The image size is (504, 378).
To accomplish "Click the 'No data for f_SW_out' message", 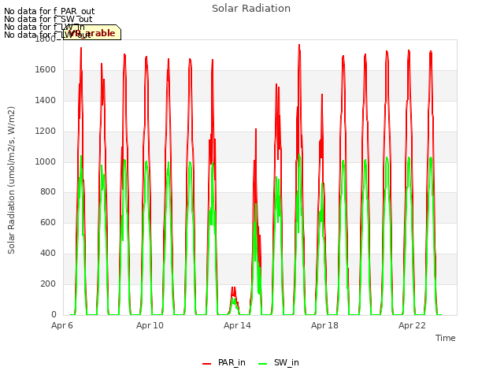I will tap(48, 19).
